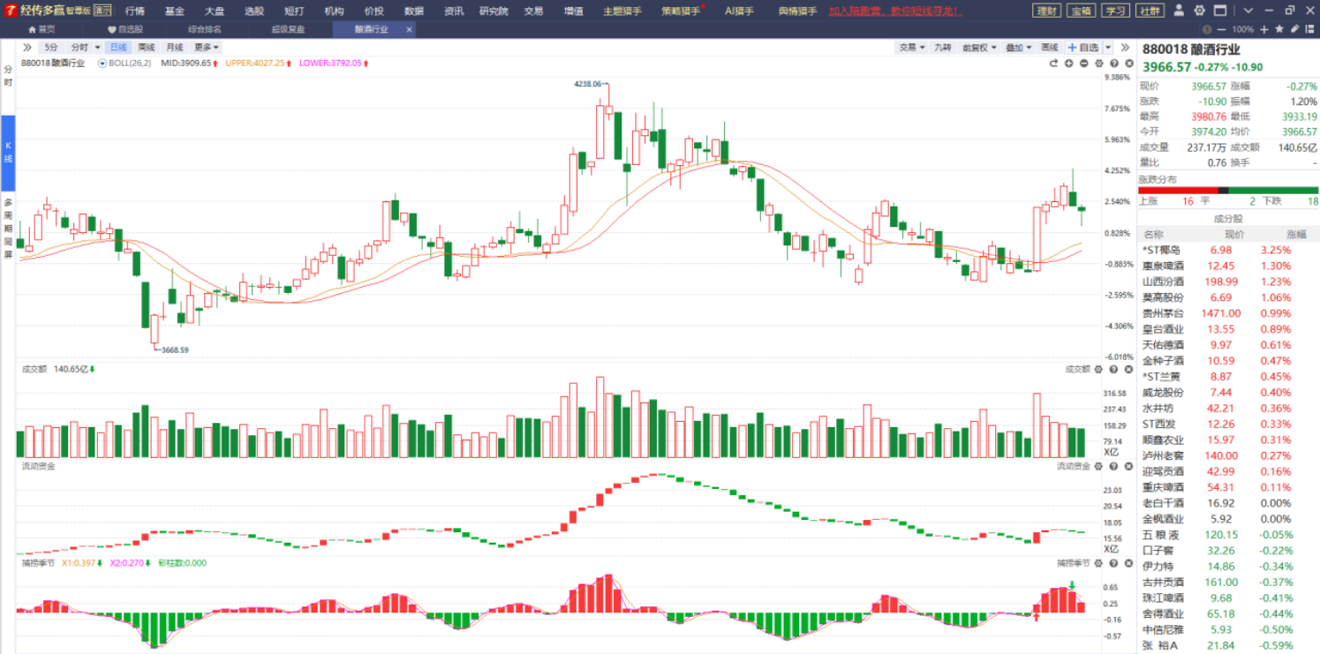The height and width of the screenshot is (654, 1320).
Task: Click help icon of 捕捞季节 indicator
Action: coord(1113,562)
